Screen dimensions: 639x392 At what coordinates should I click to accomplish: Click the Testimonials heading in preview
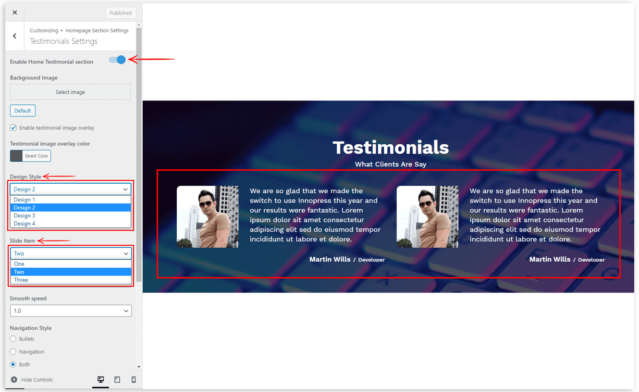click(391, 147)
